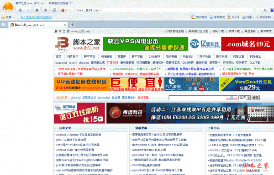This screenshot has width=274, height=175.
Task: Open 软件下载 link at page top
Action: pyautogui.click(x=234, y=31)
